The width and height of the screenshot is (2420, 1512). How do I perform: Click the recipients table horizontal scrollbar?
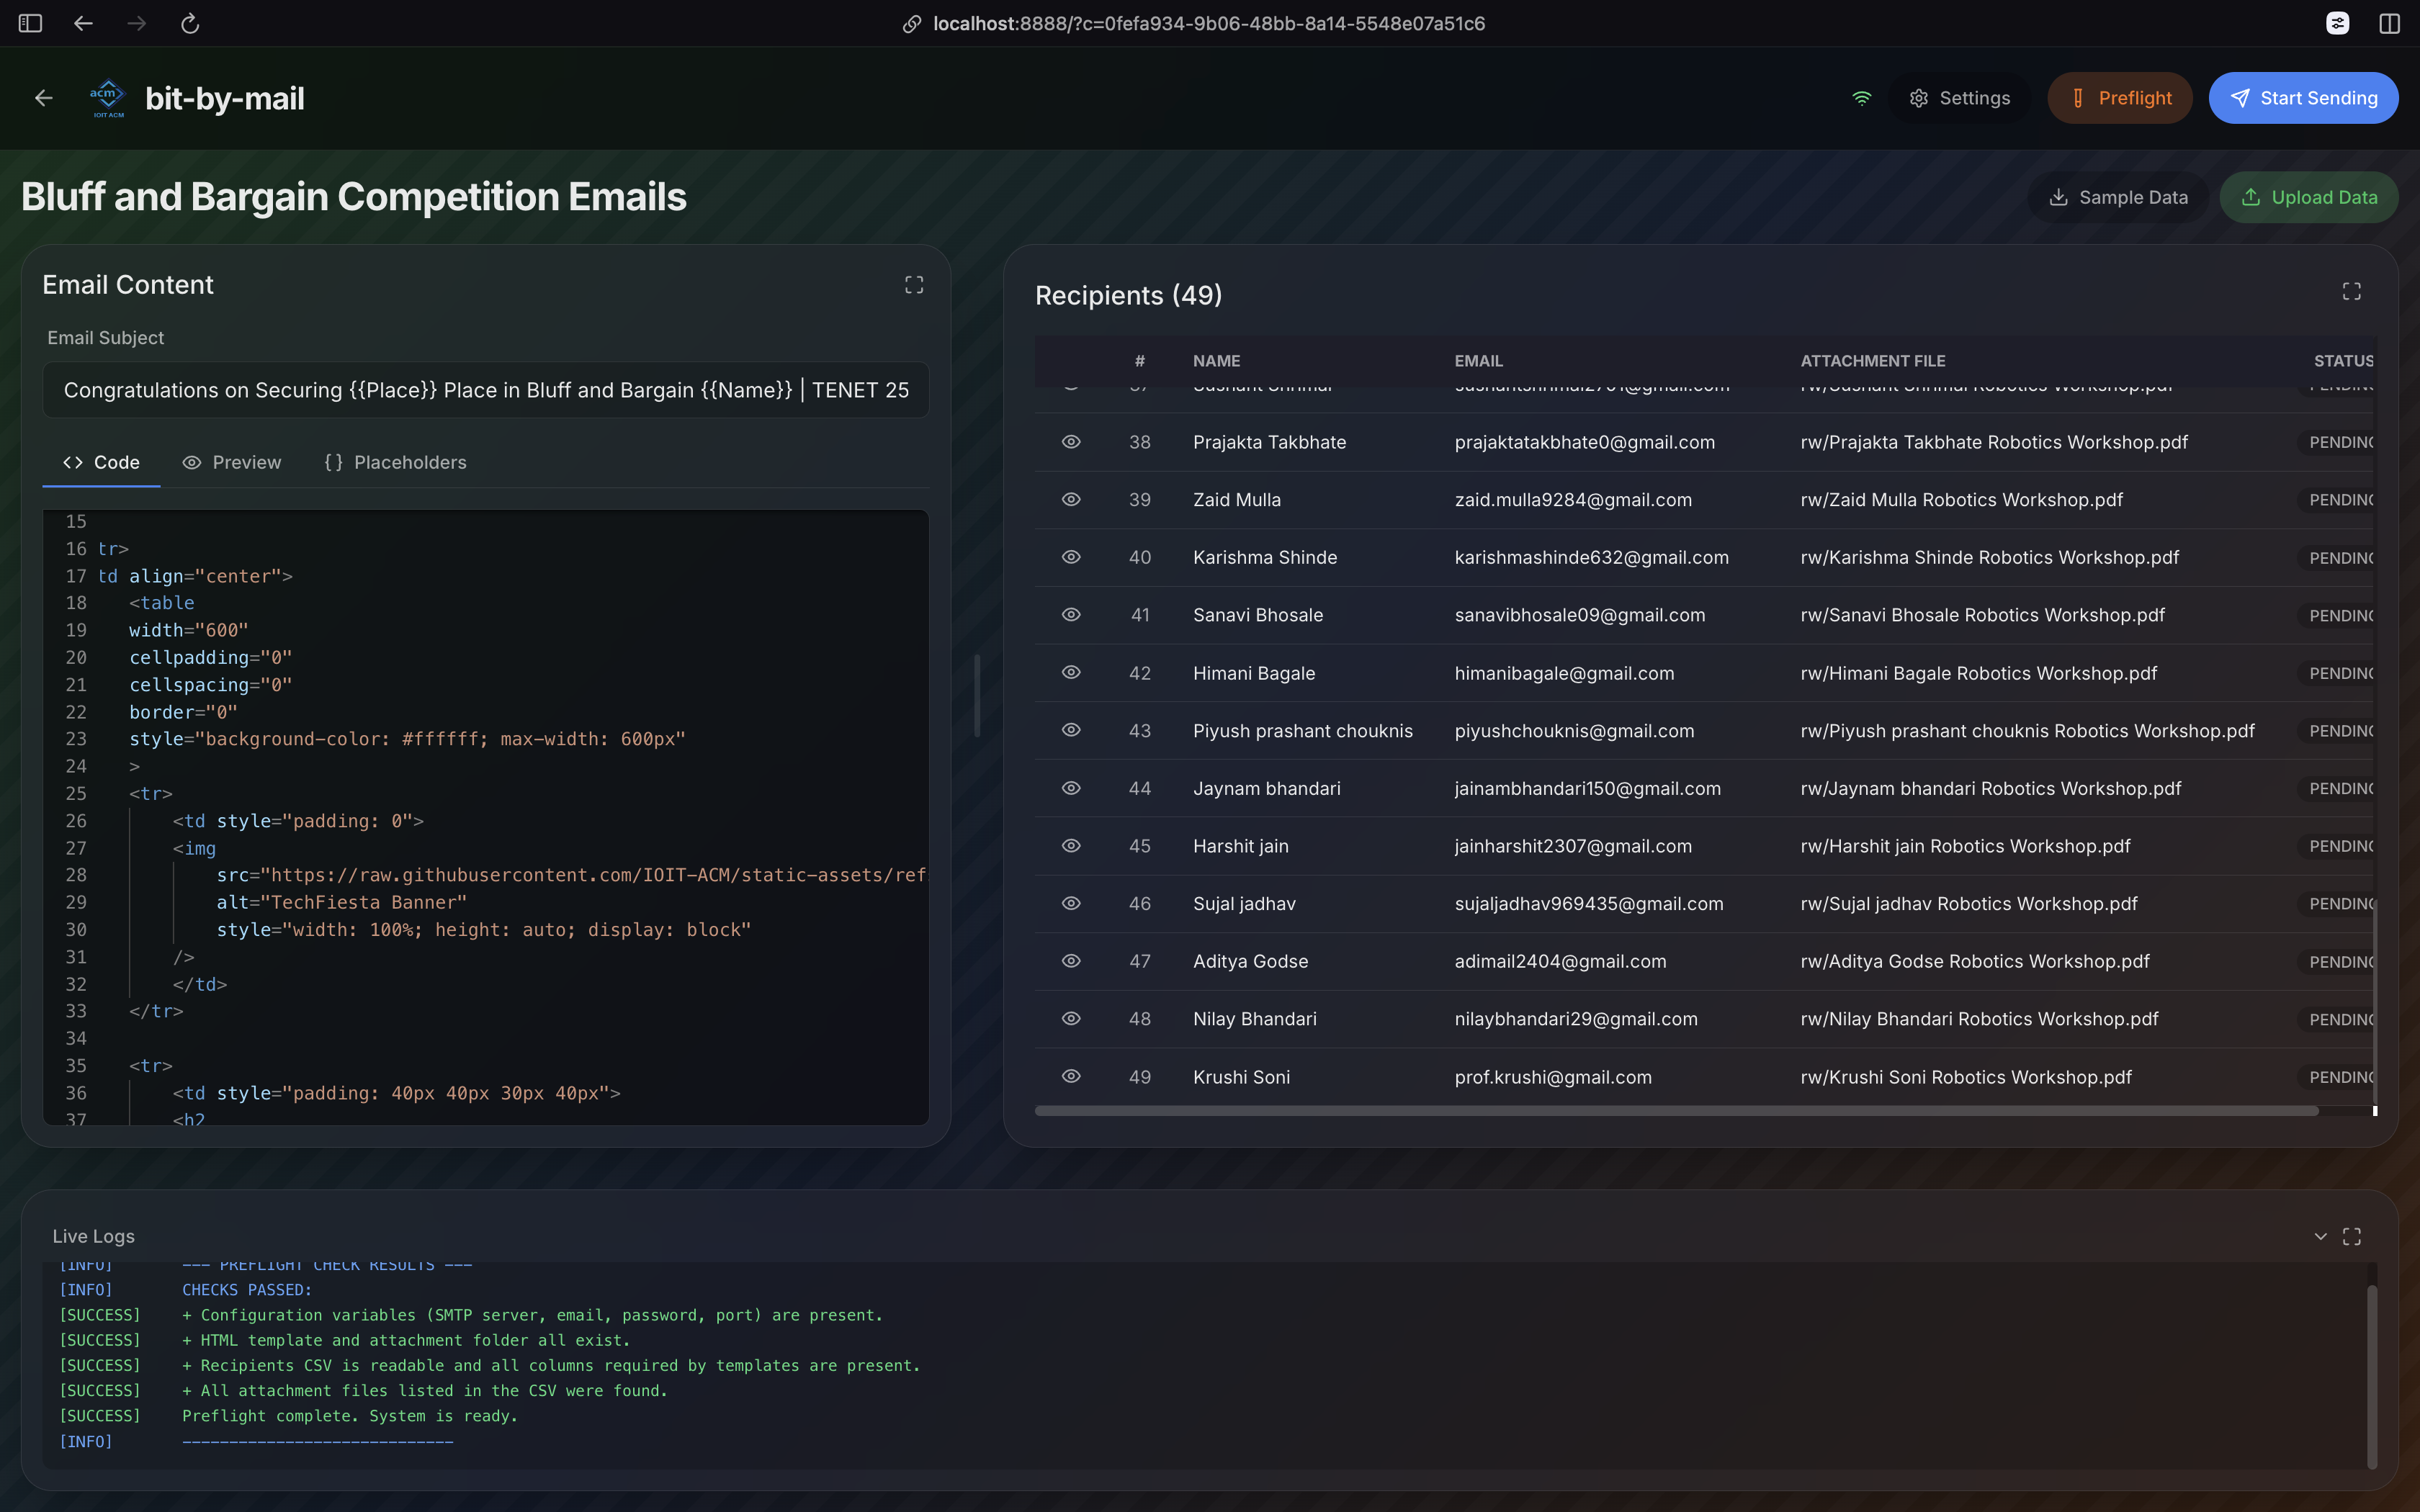click(x=1676, y=1111)
